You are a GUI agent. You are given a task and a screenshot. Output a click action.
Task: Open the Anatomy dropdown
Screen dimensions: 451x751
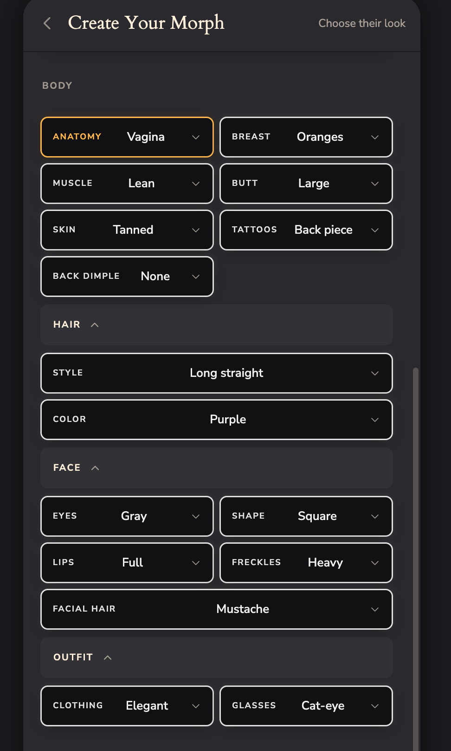click(127, 137)
